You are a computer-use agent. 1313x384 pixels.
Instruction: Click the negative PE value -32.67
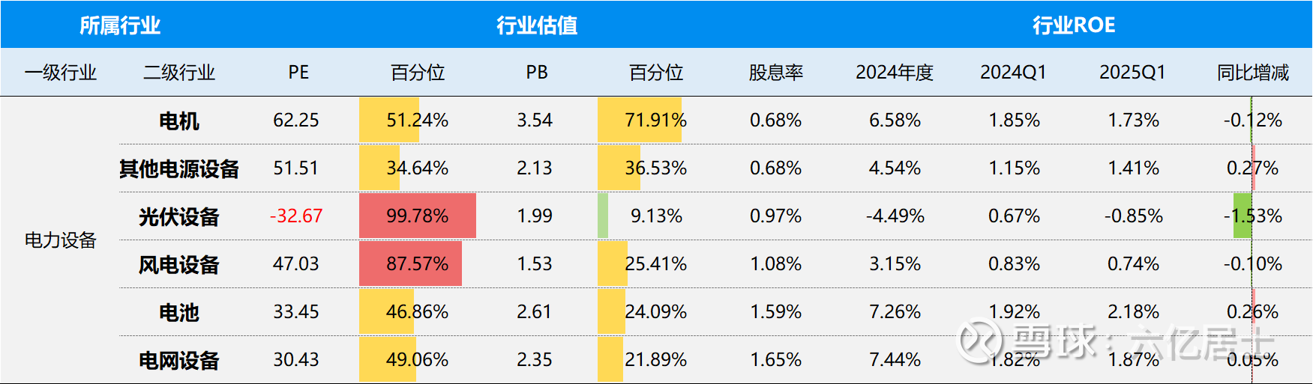coord(296,216)
